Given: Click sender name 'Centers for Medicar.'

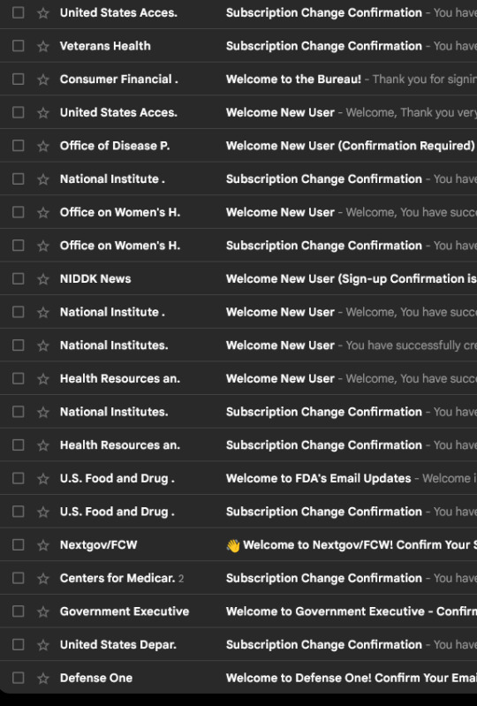Looking at the screenshot, I should tap(117, 578).
